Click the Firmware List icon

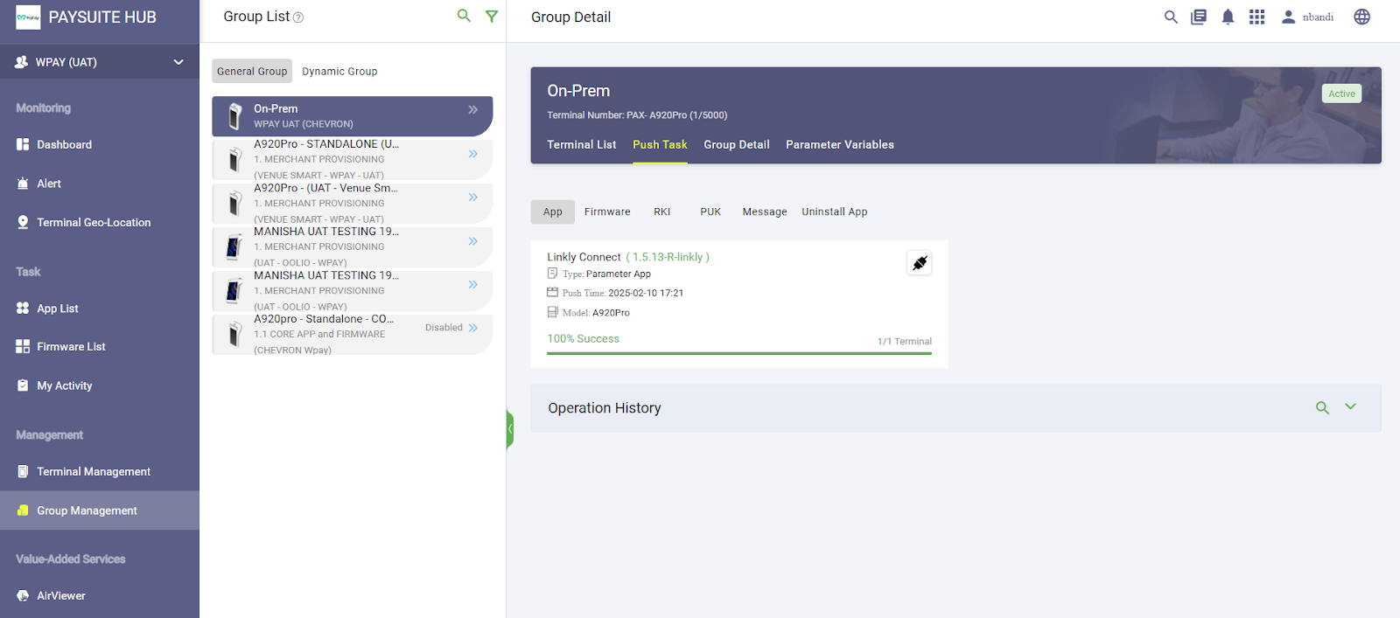tap(23, 347)
